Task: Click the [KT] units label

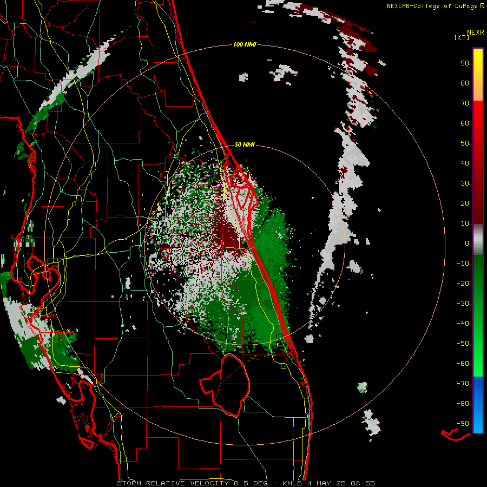Action: click(462, 38)
